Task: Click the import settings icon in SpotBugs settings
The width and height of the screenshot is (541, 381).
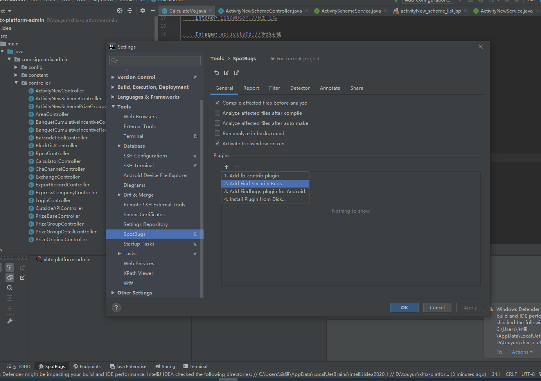Action: click(226, 73)
